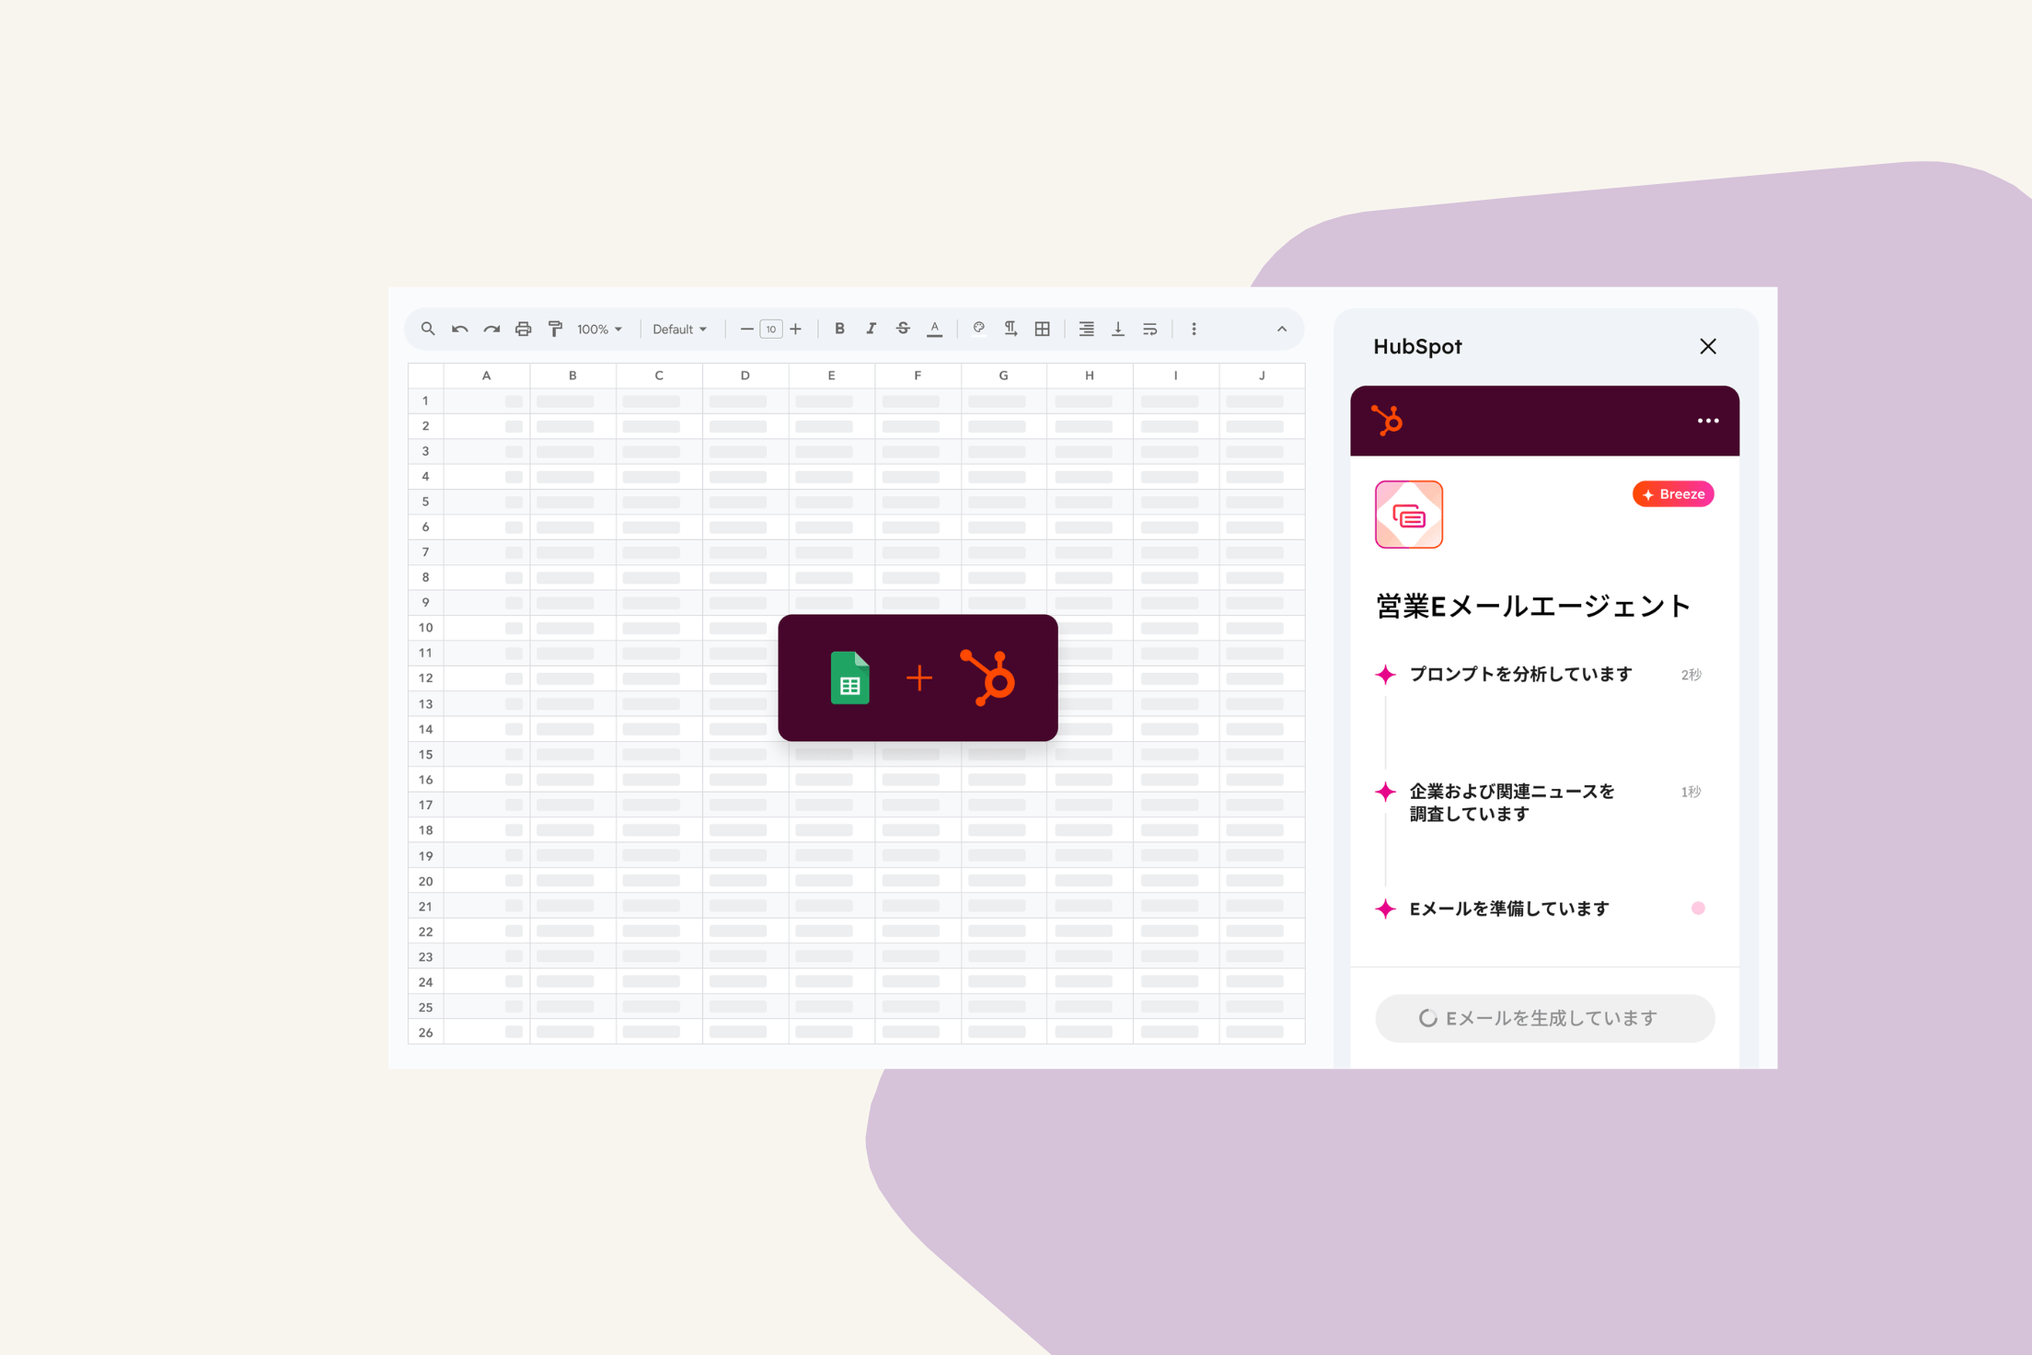Screen dimensions: 2032x1355
Task: Collapse the toolbar with chevron arrow
Action: (1281, 329)
